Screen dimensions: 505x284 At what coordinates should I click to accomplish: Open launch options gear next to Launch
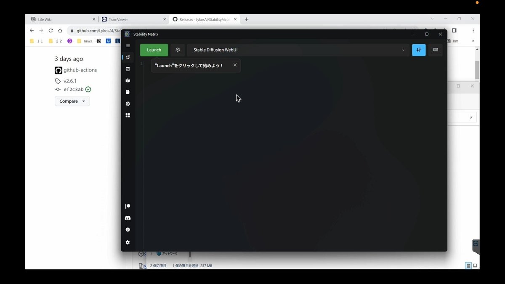[x=178, y=50]
